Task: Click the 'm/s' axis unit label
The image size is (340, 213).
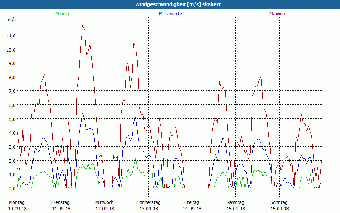Action: pos(12,20)
